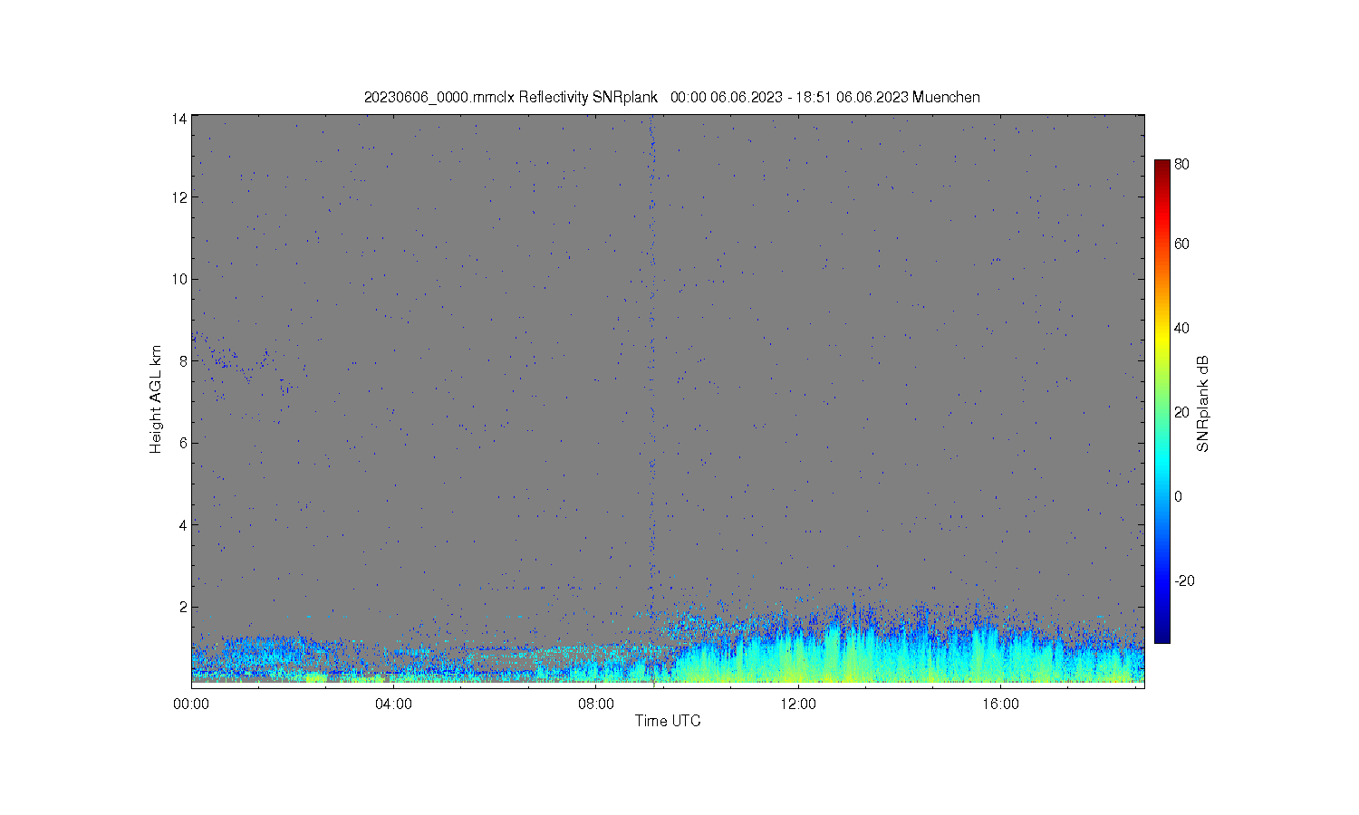The width and height of the screenshot is (1359, 815).
Task: Click the height tick label '4'
Action: [183, 525]
